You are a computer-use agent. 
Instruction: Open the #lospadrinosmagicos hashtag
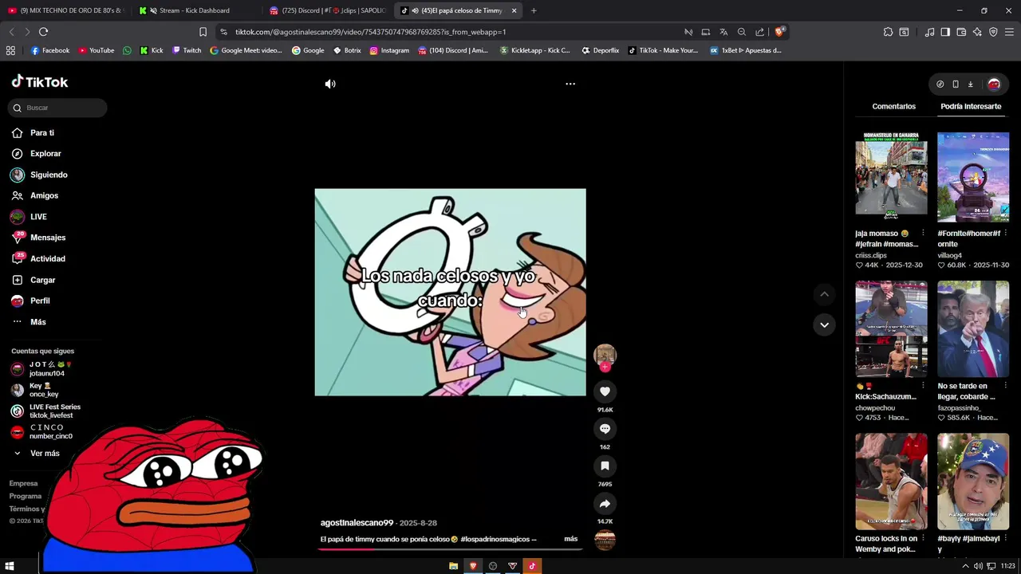click(x=495, y=539)
